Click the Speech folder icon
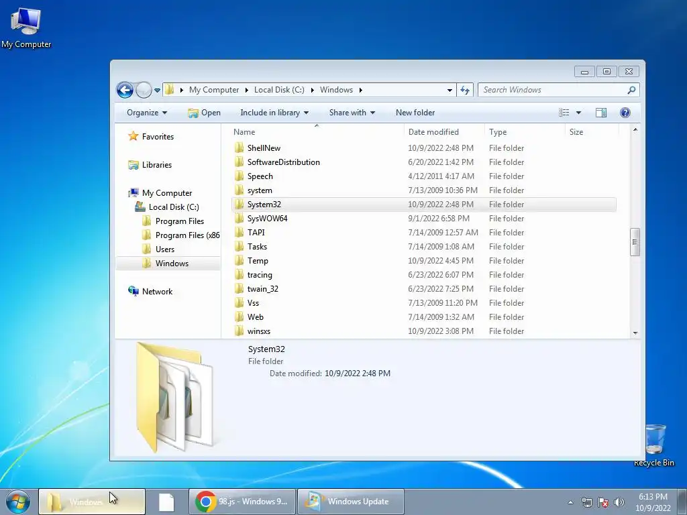The image size is (687, 515). coord(239,176)
